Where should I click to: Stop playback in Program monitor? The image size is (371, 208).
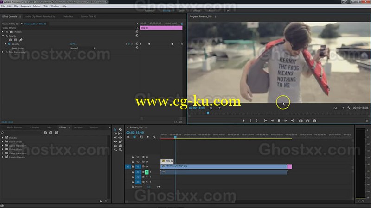click(x=279, y=121)
